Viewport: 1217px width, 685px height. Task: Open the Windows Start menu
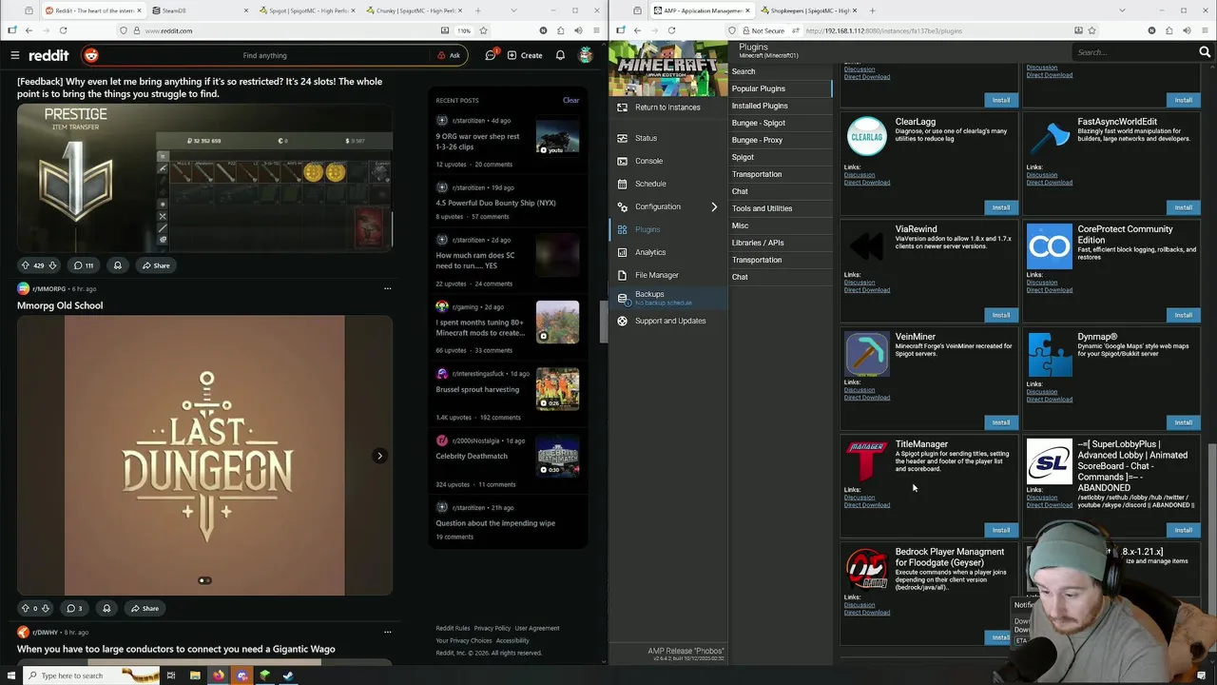point(11,675)
